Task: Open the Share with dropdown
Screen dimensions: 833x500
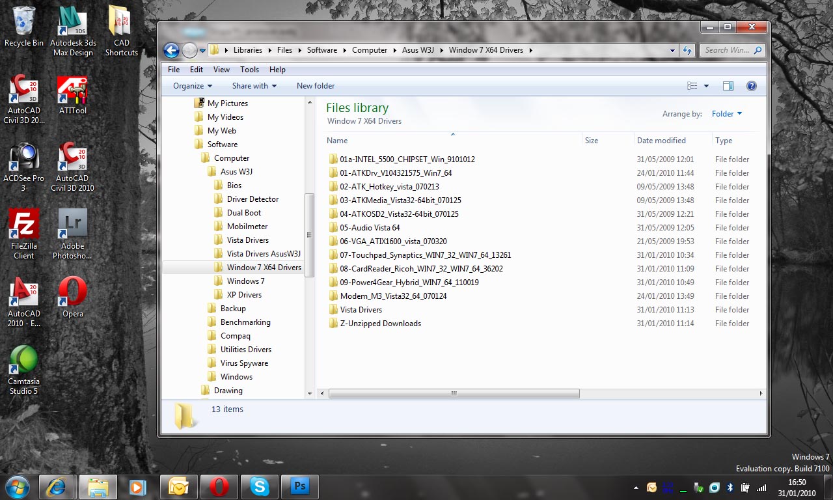Action: pyautogui.click(x=254, y=86)
